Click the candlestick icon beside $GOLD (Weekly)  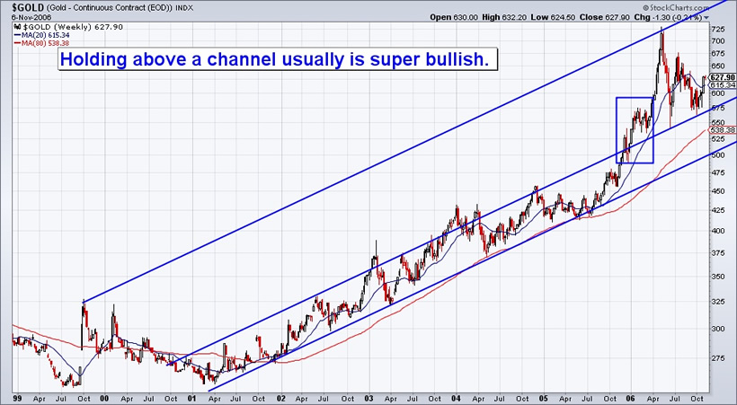click(x=16, y=27)
